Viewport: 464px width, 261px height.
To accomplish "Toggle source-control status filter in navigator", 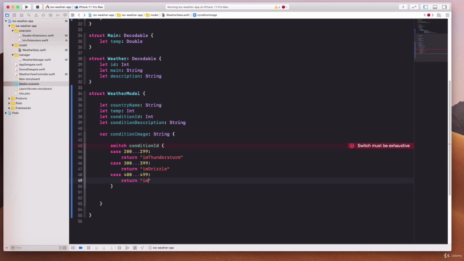I will [65, 248].
